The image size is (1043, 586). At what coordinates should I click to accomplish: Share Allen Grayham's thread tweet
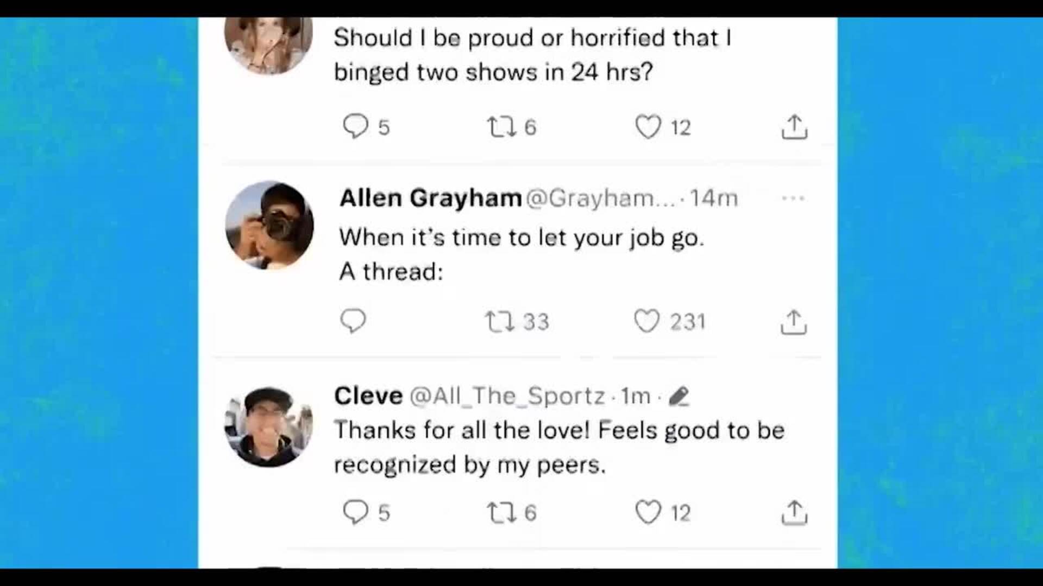(x=793, y=322)
